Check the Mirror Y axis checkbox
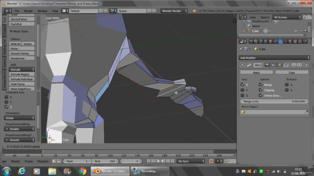 [242, 90]
